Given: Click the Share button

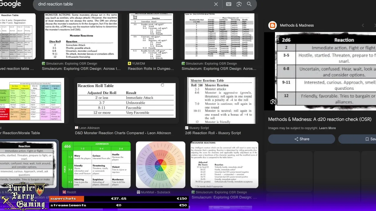Looking at the screenshot, I should click(x=301, y=139).
